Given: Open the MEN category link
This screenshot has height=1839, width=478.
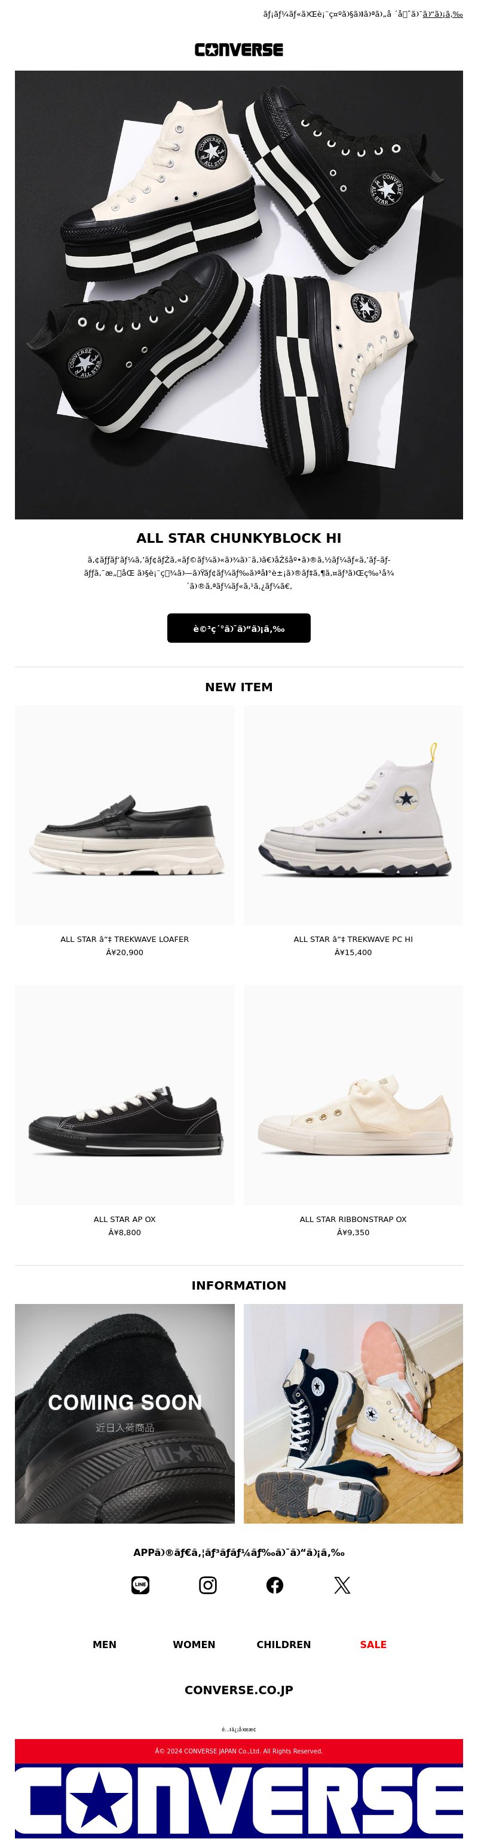Looking at the screenshot, I should pos(105,1644).
